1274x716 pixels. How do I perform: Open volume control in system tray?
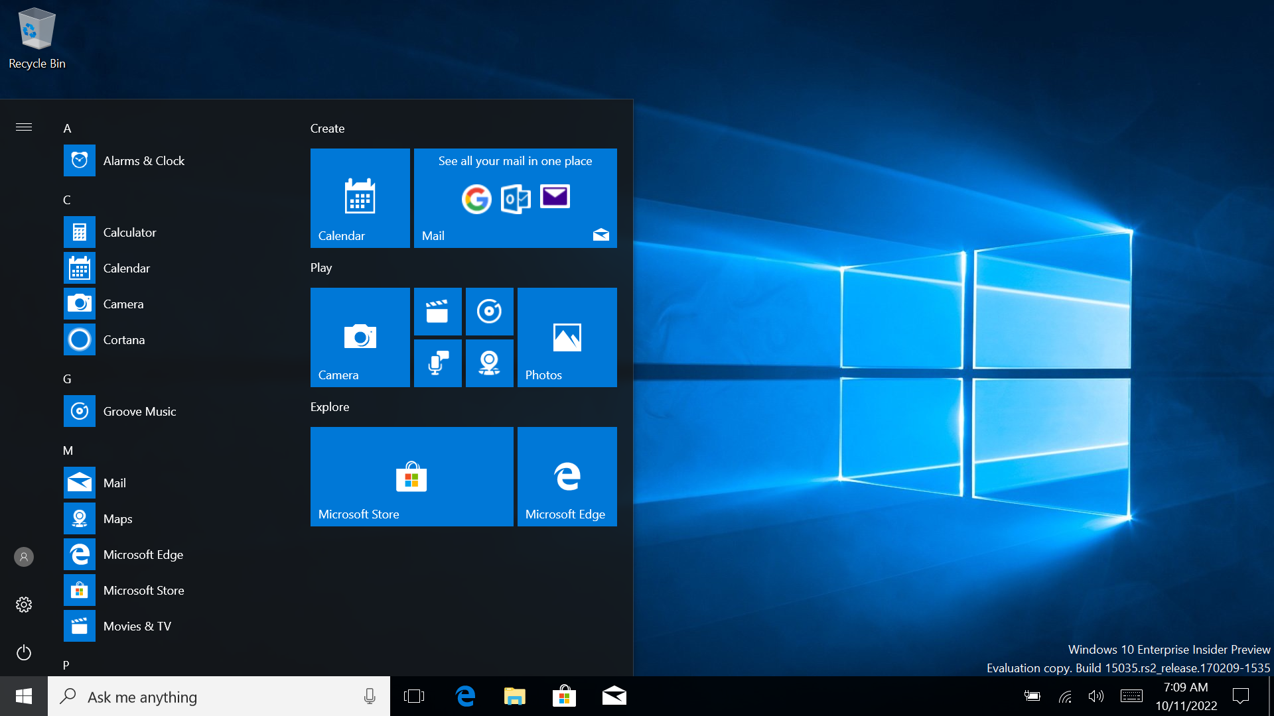(1096, 696)
